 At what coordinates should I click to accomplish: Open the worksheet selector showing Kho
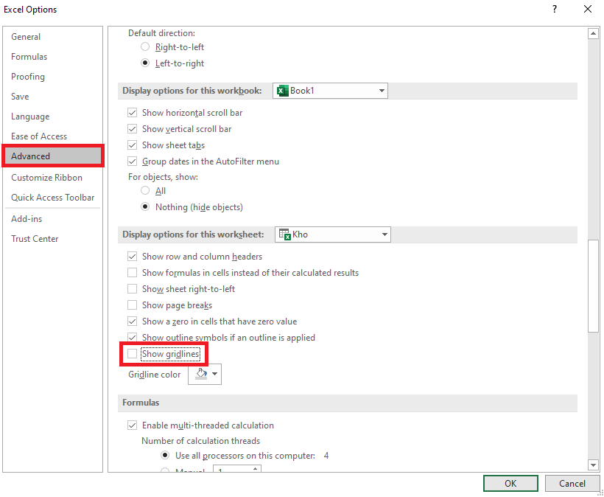[x=384, y=234]
